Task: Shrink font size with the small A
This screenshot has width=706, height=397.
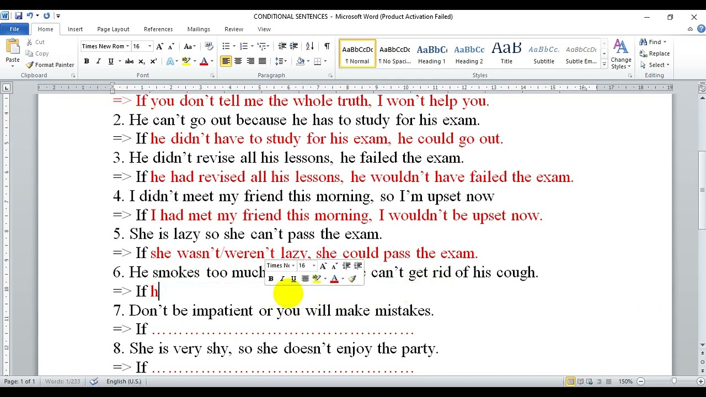Action: tap(171, 46)
